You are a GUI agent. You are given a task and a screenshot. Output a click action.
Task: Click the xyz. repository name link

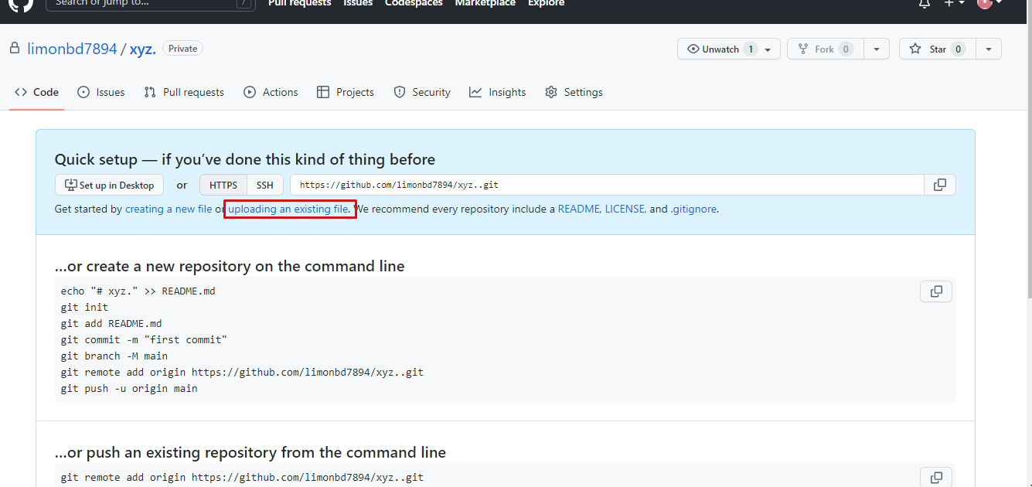143,49
